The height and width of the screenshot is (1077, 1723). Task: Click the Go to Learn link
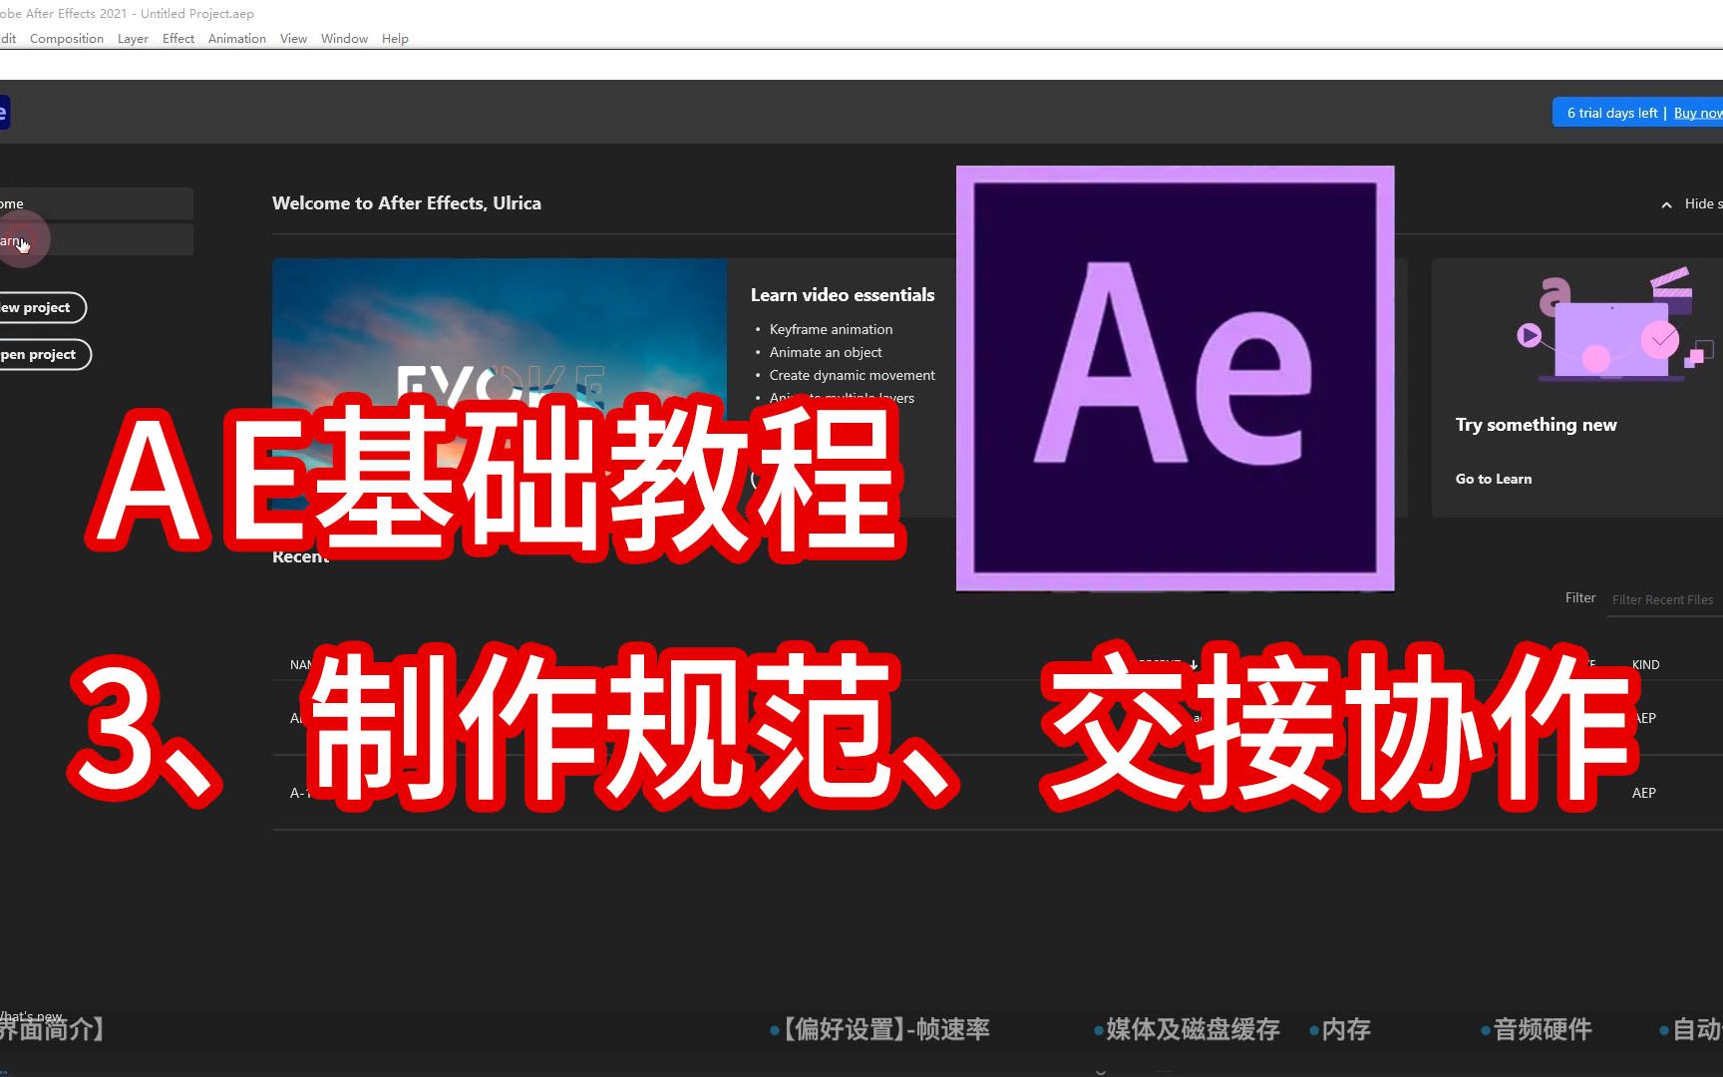(1494, 479)
